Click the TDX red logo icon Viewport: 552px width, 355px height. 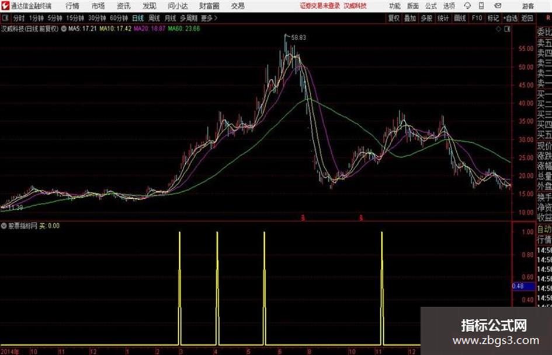pos(5,6)
